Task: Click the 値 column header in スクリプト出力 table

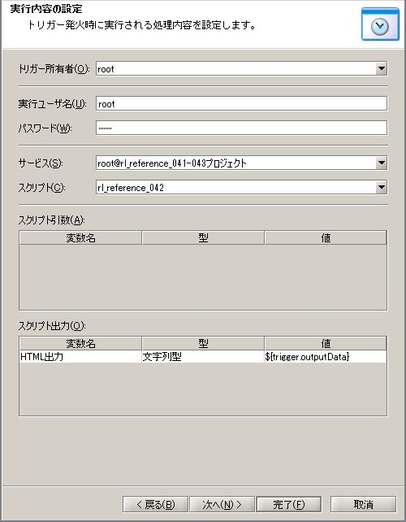Action: [326, 344]
